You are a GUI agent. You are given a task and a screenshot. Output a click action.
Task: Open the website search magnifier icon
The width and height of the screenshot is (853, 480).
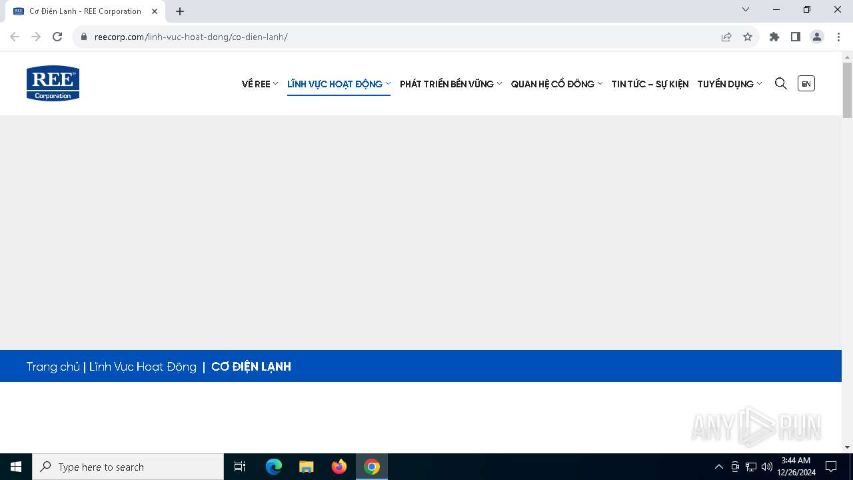point(781,83)
